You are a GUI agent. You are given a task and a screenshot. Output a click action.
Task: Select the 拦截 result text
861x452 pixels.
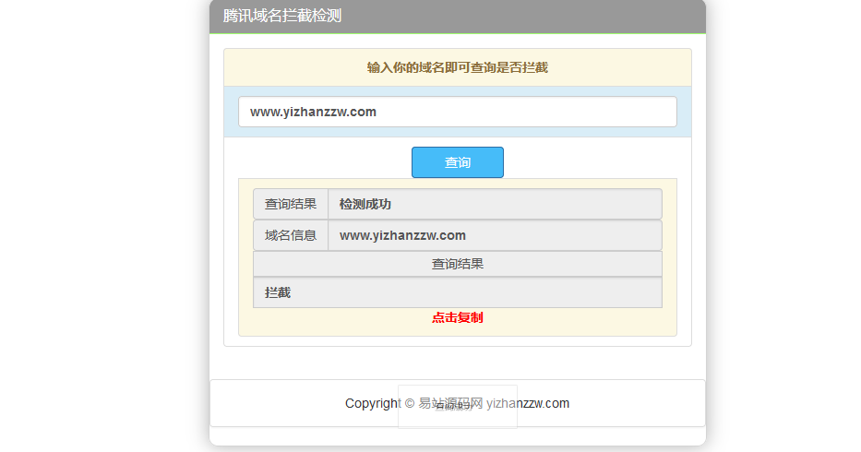pos(277,292)
